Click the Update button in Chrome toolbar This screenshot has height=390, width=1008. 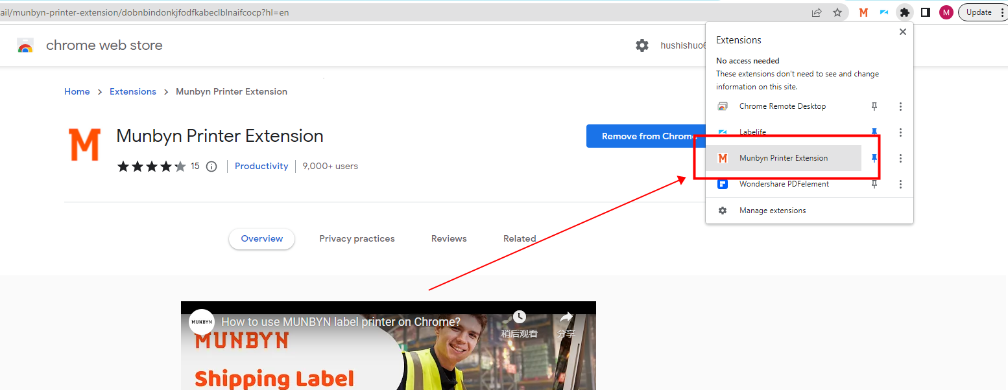(979, 12)
